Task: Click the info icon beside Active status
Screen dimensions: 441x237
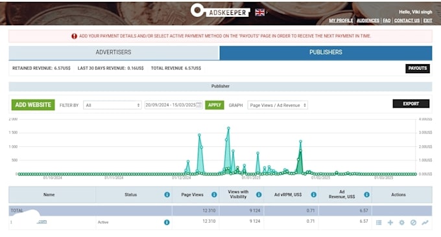Action: [x=167, y=222]
